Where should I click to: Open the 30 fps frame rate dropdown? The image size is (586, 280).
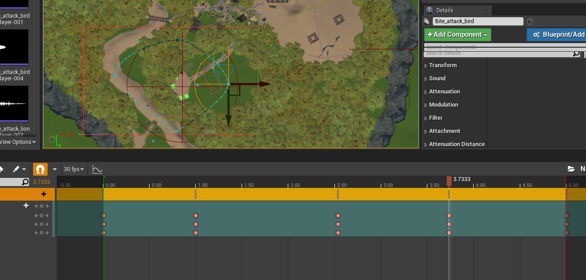click(x=74, y=169)
